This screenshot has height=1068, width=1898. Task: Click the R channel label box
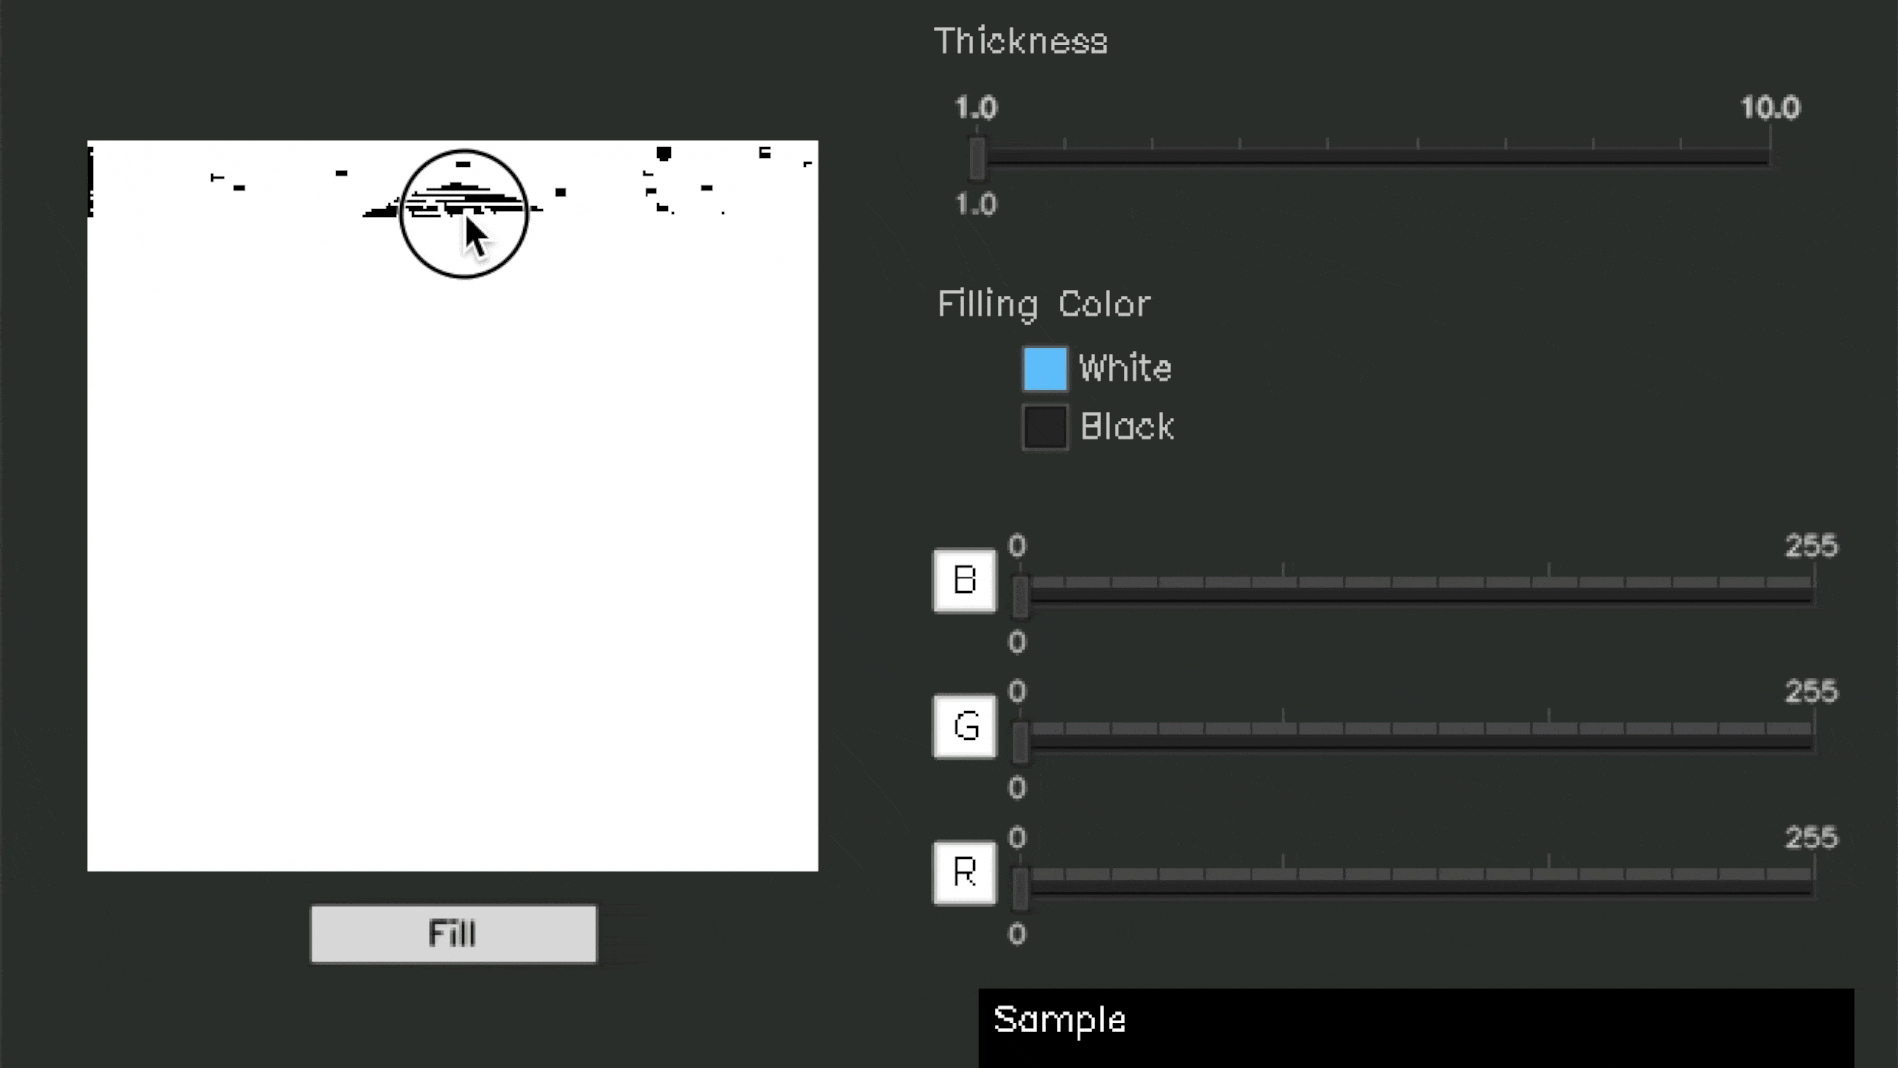(964, 872)
